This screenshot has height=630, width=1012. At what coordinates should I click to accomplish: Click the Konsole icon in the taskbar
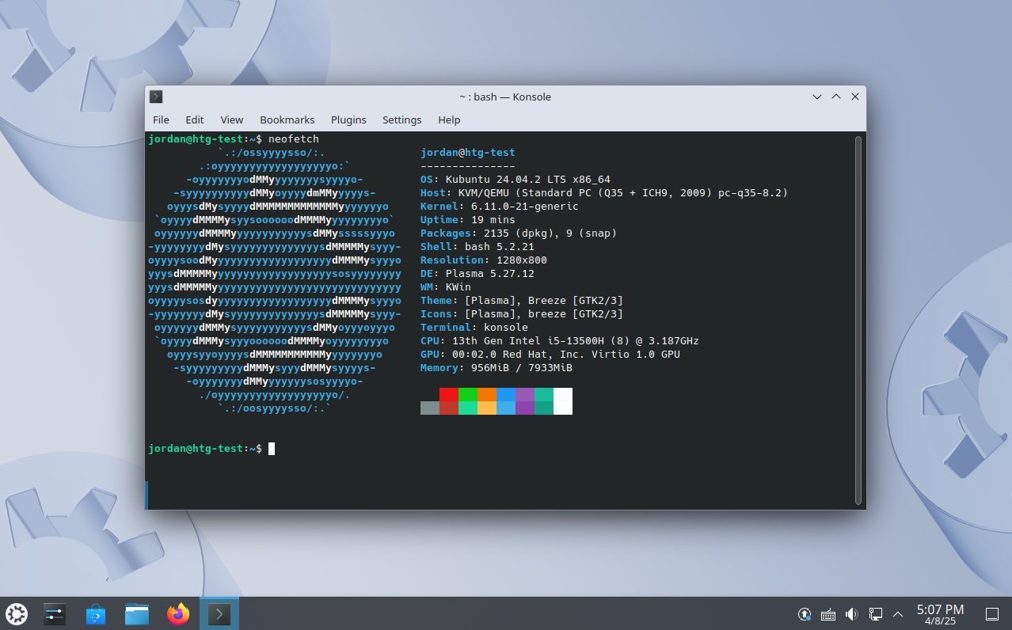coord(219,613)
